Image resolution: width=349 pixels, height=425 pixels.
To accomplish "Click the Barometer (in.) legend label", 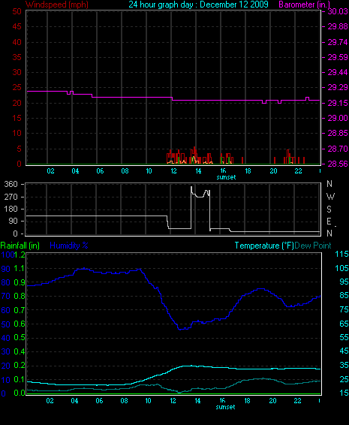I will [x=304, y=5].
